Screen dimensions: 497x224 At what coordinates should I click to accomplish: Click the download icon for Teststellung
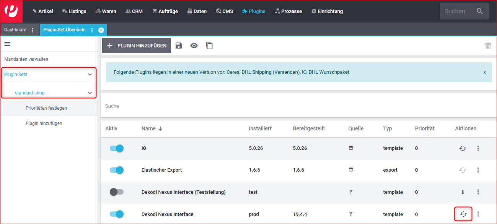click(x=463, y=192)
